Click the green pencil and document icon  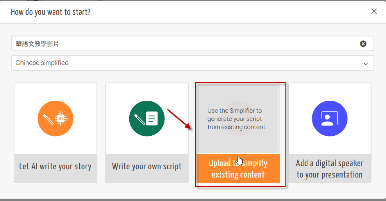[147, 118]
